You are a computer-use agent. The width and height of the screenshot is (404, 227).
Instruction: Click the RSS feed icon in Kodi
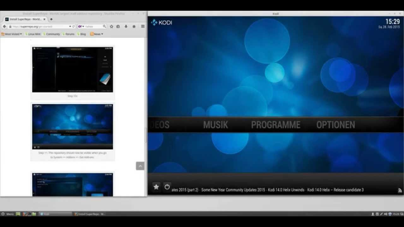click(x=400, y=190)
